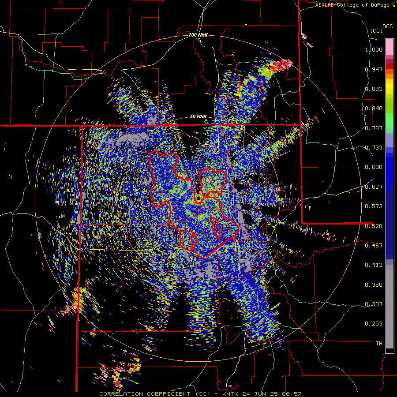Viewport: 397px width, 397px height.
Task: Select the 0.307 legend value
Action: click(x=374, y=304)
